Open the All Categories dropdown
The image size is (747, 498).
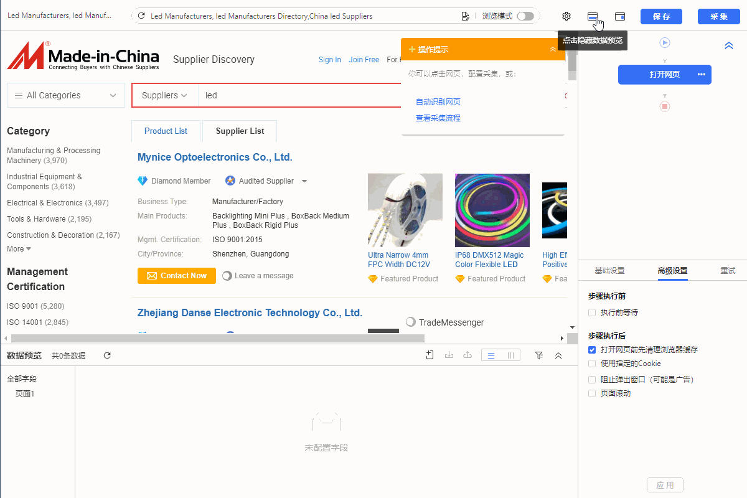click(65, 95)
